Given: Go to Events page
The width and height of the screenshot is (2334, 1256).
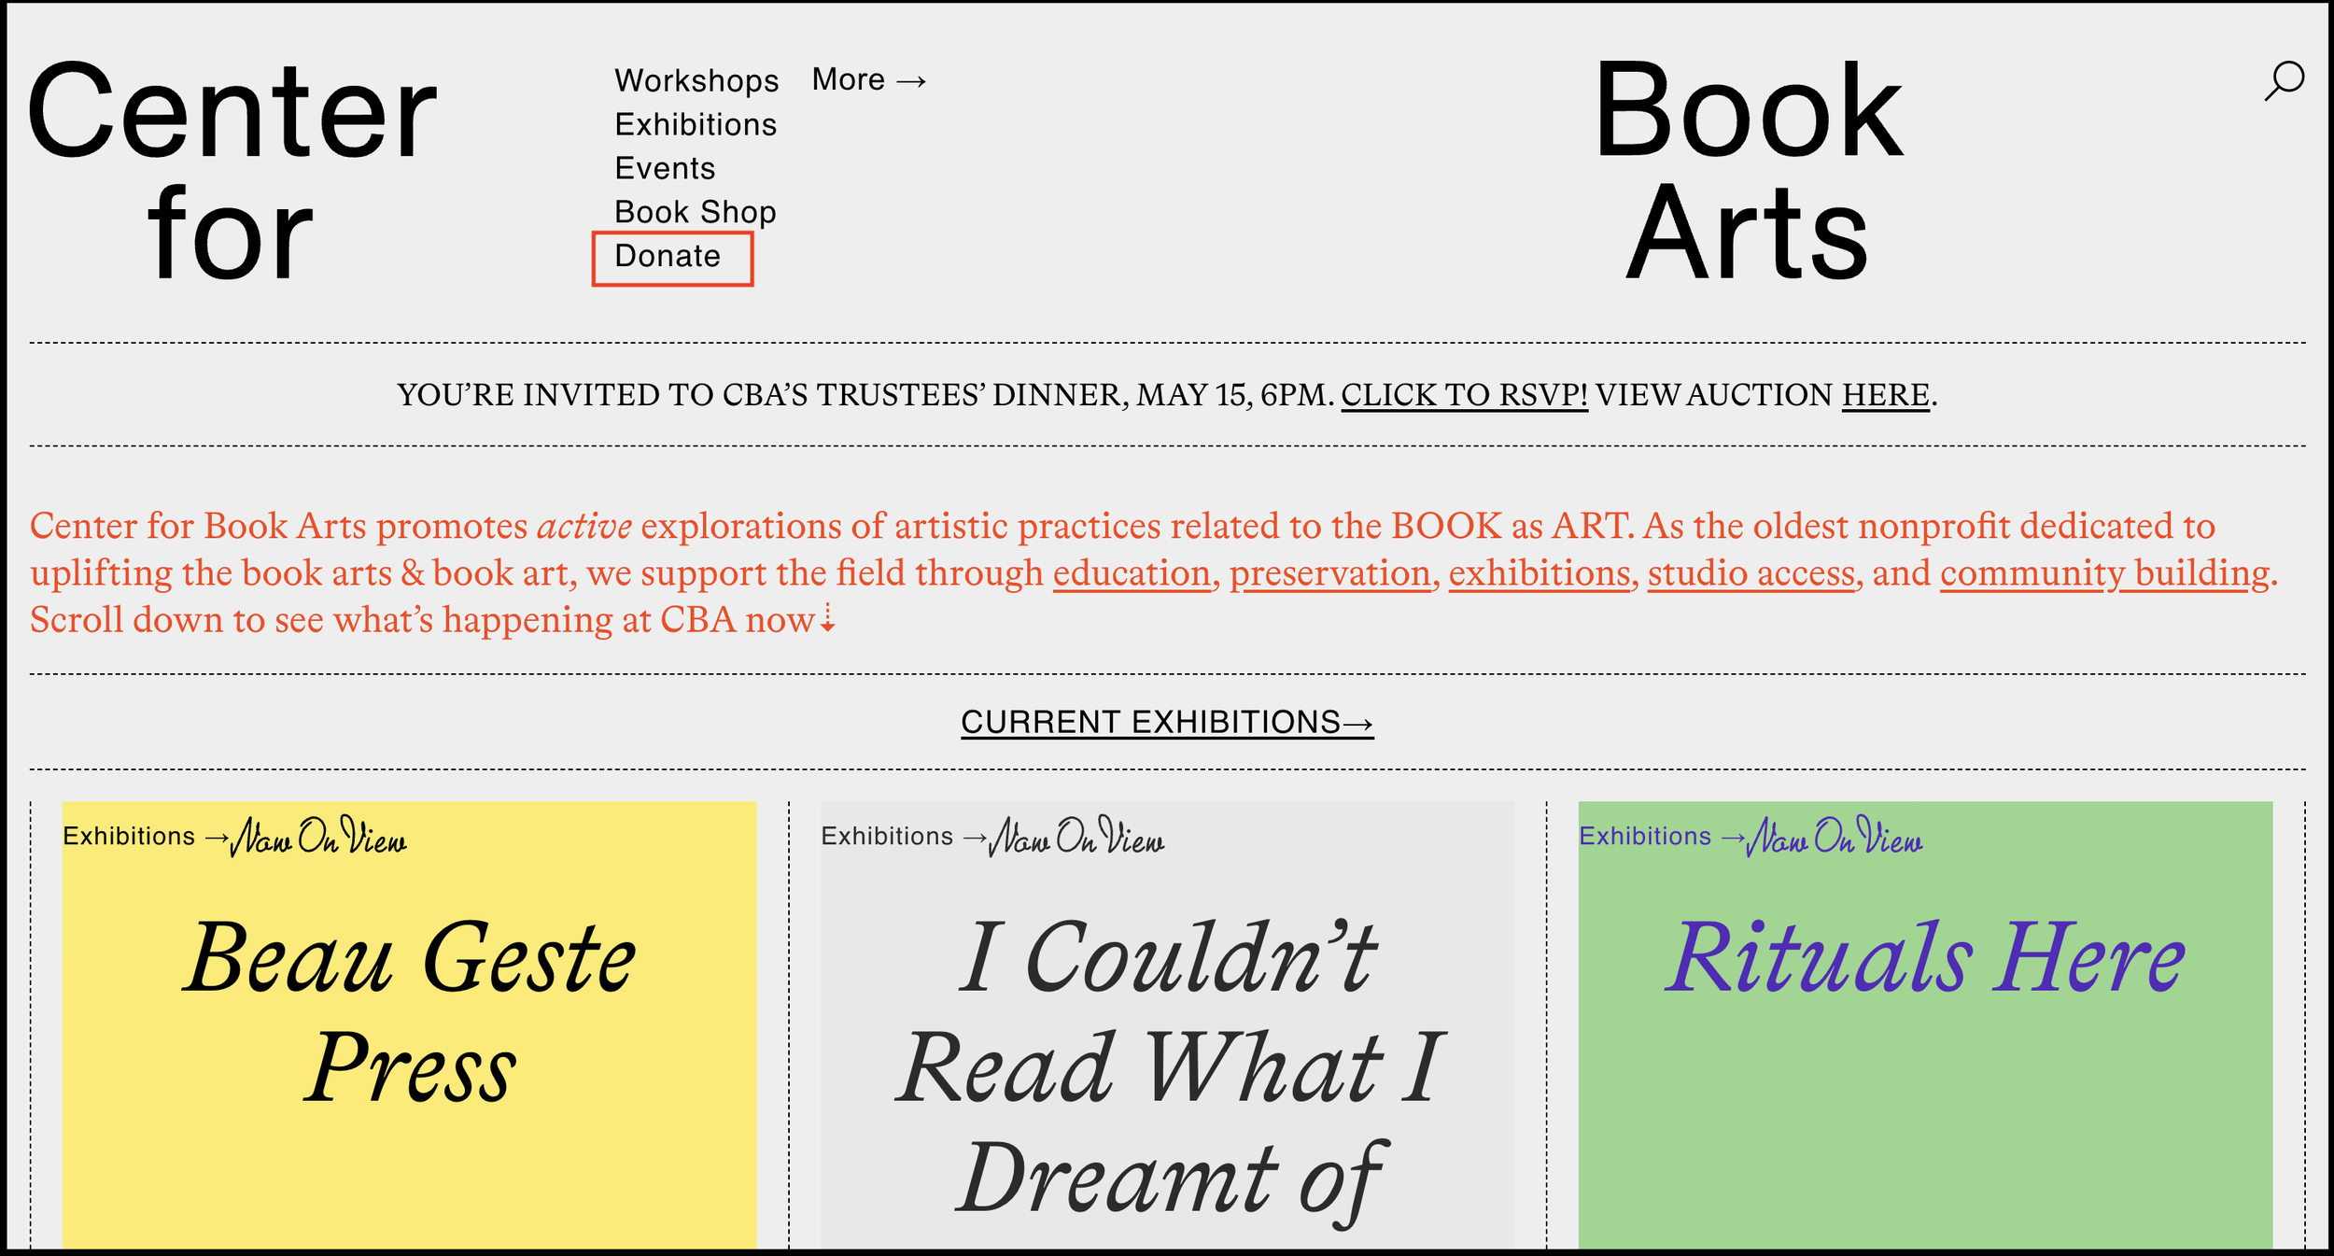Looking at the screenshot, I should coord(665,169).
